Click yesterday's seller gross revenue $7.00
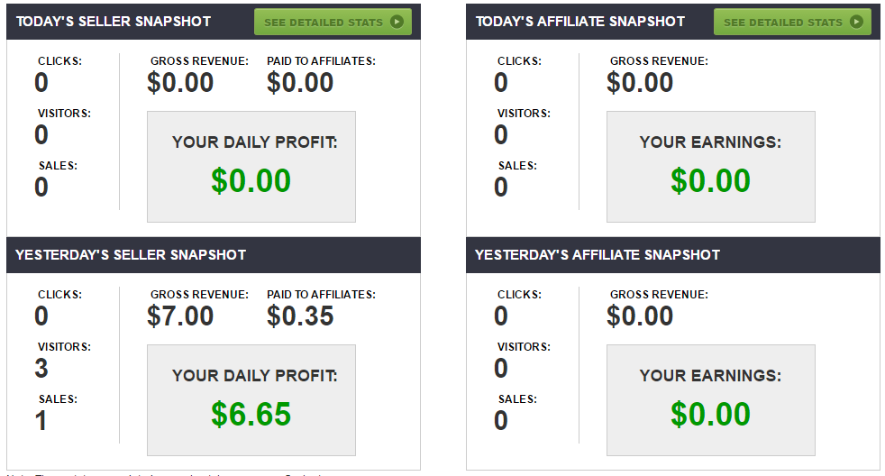Screen dimensions: 885x476 (180, 316)
